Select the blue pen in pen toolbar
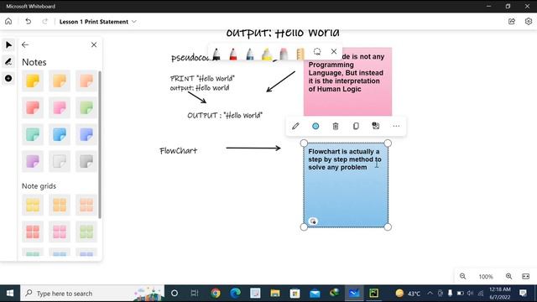Viewport: 537px width, 302px height. pyautogui.click(x=250, y=54)
